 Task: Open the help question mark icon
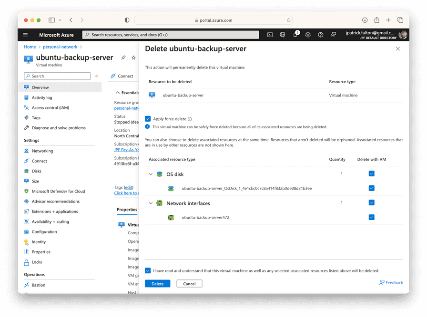(x=321, y=35)
